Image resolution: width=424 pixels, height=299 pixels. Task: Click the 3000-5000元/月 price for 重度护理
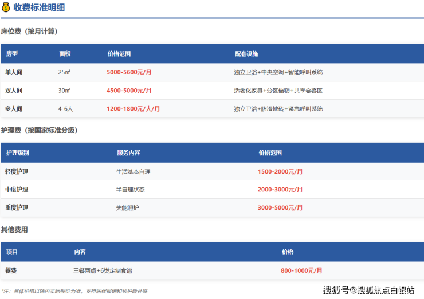coord(280,207)
